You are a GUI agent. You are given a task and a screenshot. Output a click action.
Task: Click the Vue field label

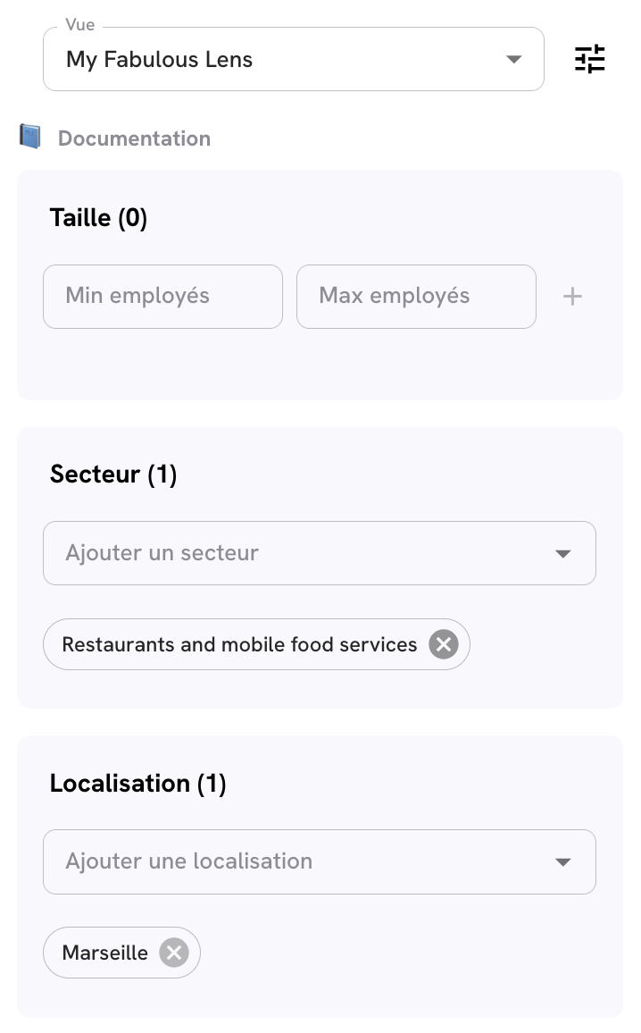tap(80, 25)
